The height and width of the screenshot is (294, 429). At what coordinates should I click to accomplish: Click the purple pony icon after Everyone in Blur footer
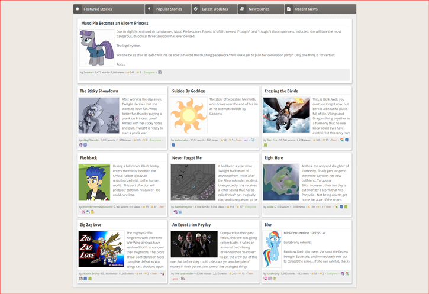point(343,273)
